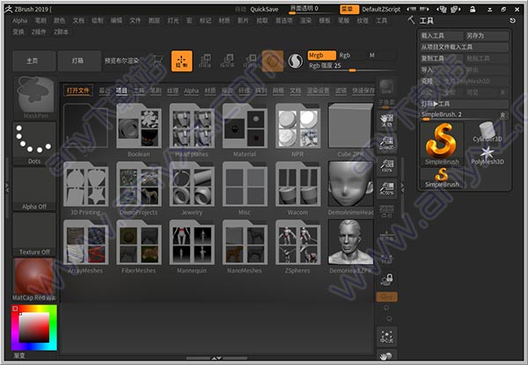Click the BPR sphere icon atop right shelf
The height and width of the screenshot is (365, 528).
click(386, 87)
